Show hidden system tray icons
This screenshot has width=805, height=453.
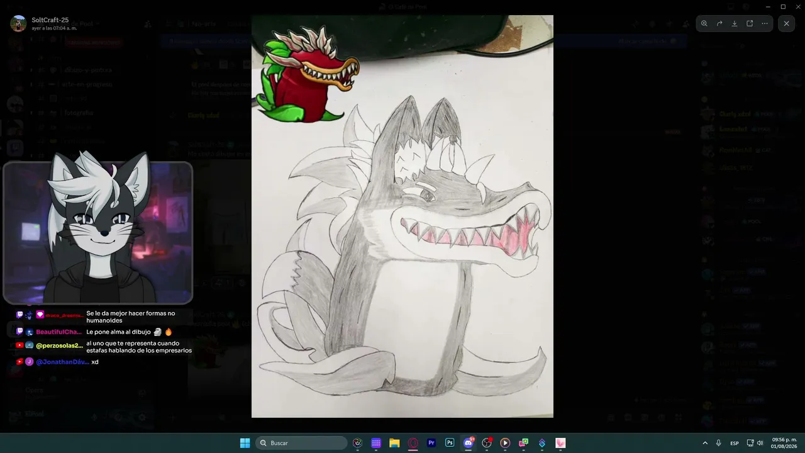click(705, 443)
